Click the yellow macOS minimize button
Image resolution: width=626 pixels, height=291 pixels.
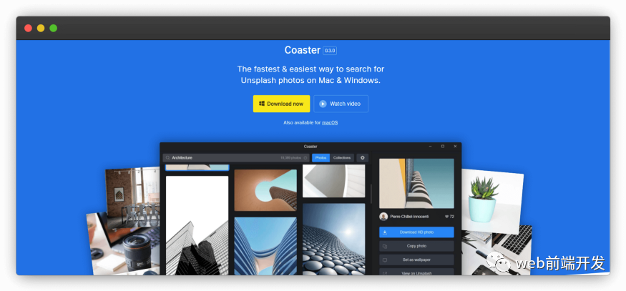coord(41,28)
